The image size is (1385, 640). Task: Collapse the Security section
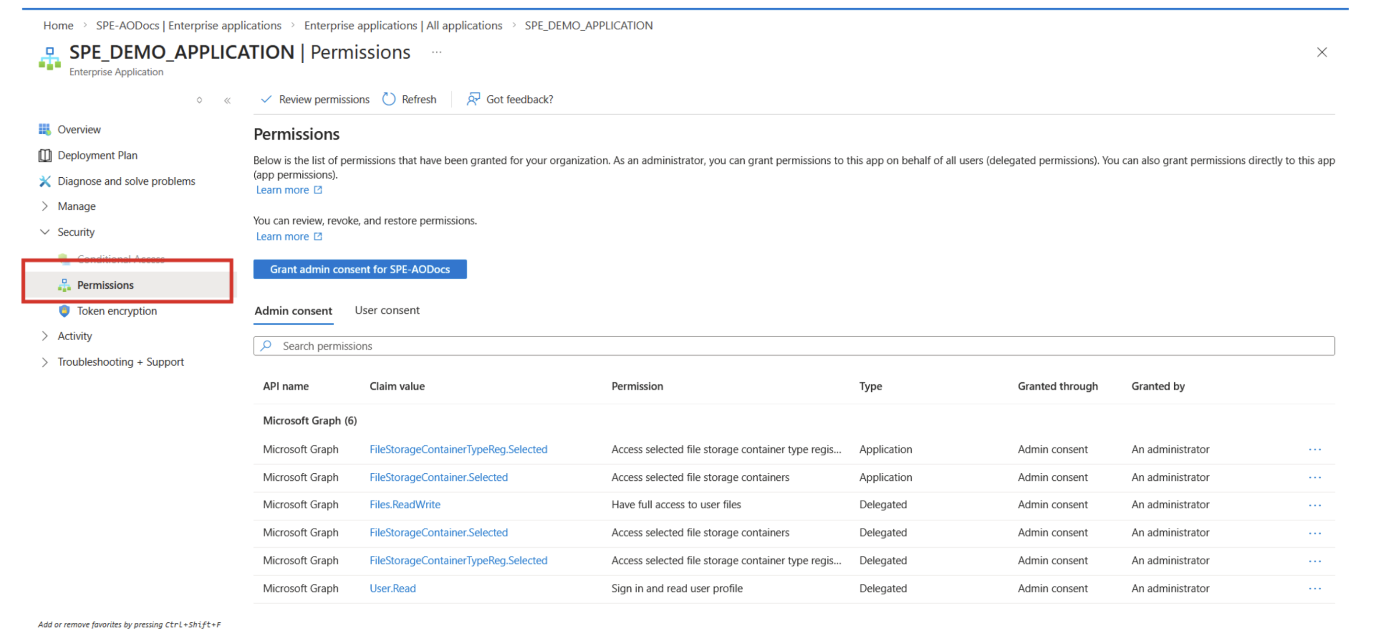tap(45, 232)
